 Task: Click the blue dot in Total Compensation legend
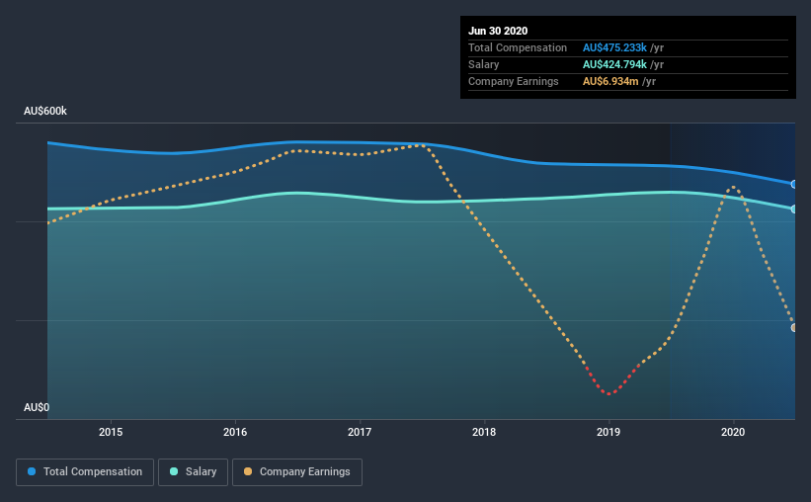32,471
